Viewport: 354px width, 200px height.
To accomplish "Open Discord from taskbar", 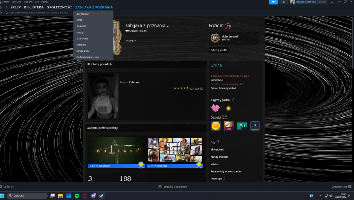I will click(93, 196).
